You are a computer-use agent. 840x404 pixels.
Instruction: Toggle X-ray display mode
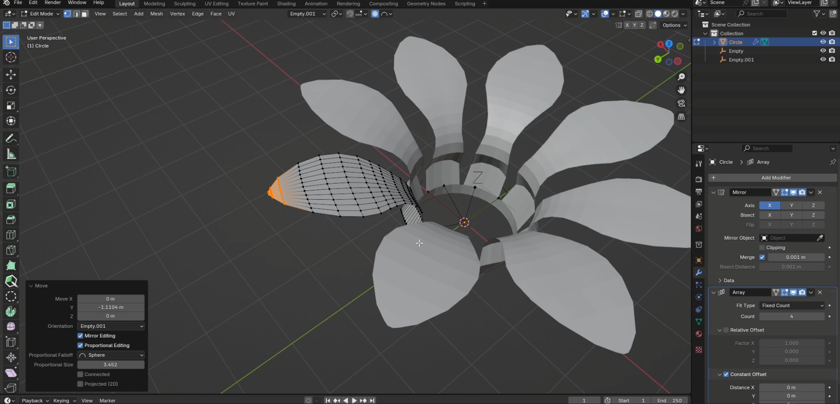[x=638, y=14]
